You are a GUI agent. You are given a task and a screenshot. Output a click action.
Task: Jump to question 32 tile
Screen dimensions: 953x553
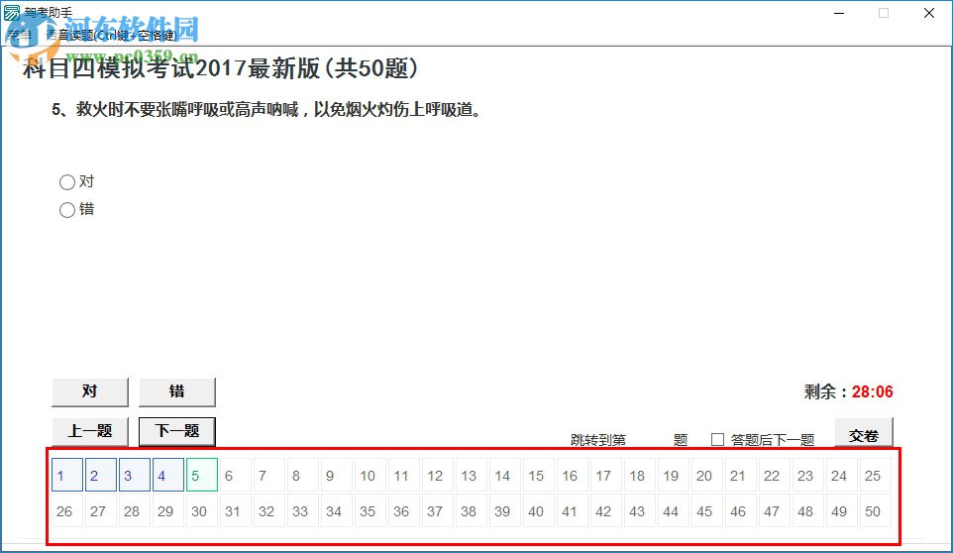click(269, 510)
